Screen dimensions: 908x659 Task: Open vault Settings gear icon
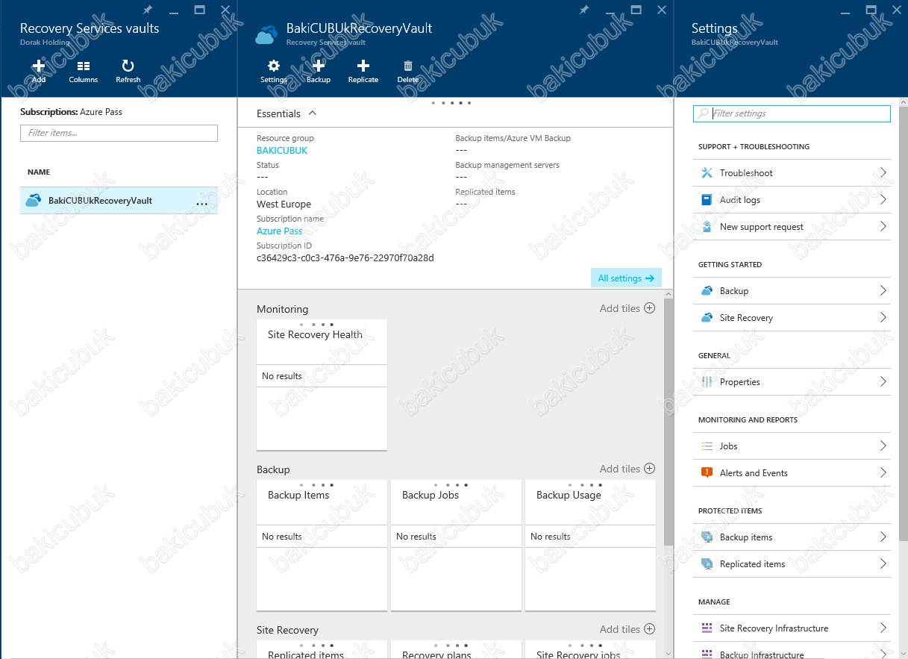tap(274, 66)
